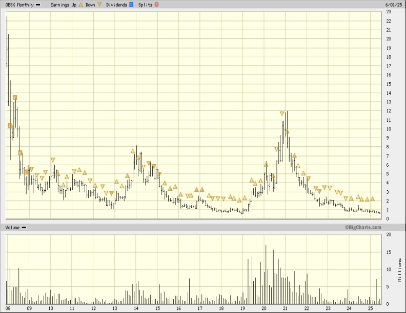406x313 pixels.
Task: Select the earnings-up marker atop the early 2020 spike
Action: click(x=266, y=165)
